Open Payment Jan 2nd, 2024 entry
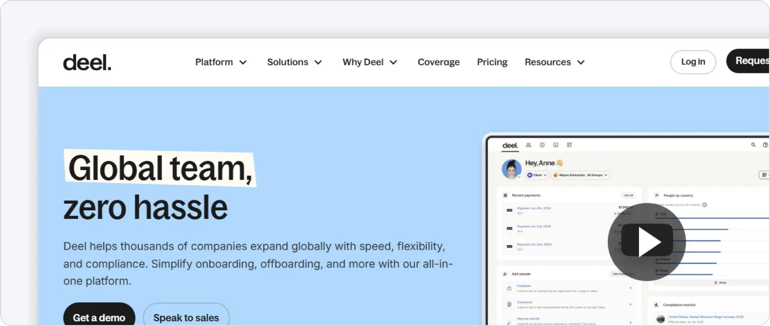The image size is (770, 326). [534, 244]
